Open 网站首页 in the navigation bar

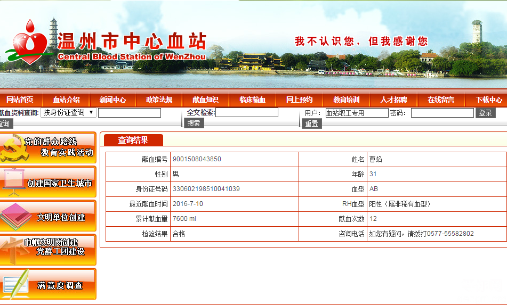19,100
